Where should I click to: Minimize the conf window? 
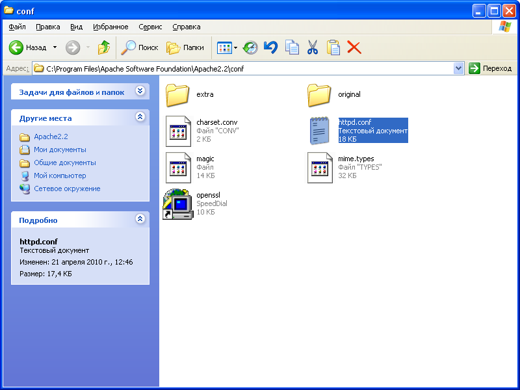[x=479, y=11]
